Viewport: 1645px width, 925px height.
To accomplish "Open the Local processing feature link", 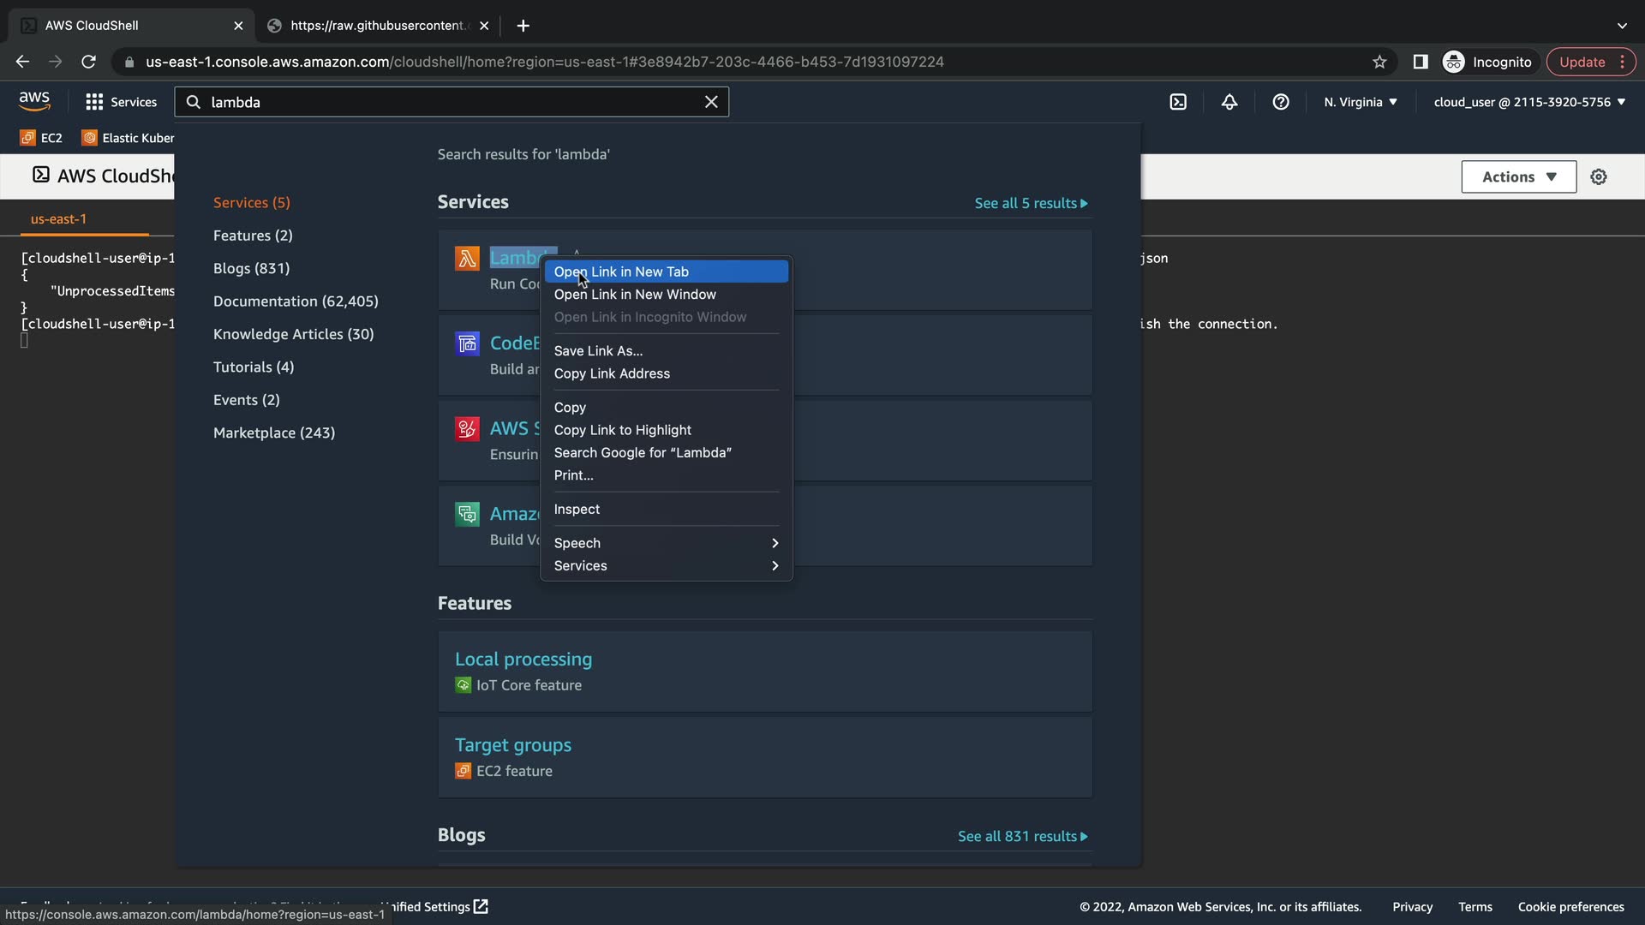I will tap(523, 659).
